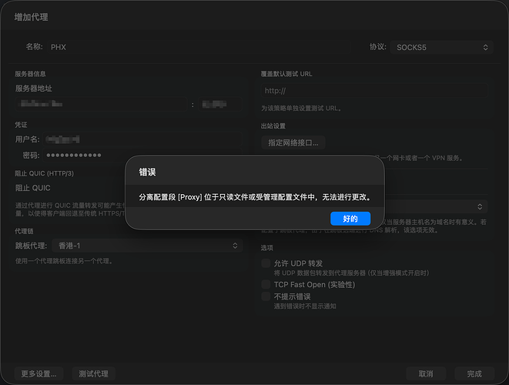
Task: Click the 覆盖默认测试 URL http:// field
Action: (x=374, y=91)
